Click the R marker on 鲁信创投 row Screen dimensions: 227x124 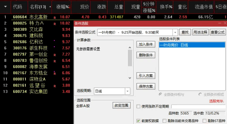click(x=55, y=61)
